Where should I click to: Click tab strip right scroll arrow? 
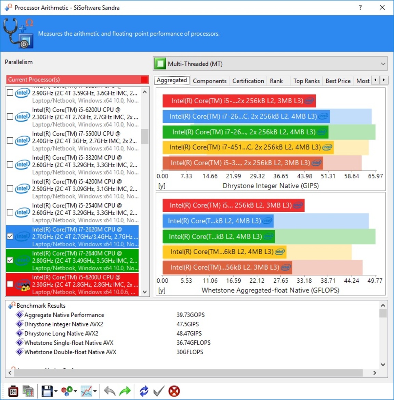pyautogui.click(x=384, y=80)
